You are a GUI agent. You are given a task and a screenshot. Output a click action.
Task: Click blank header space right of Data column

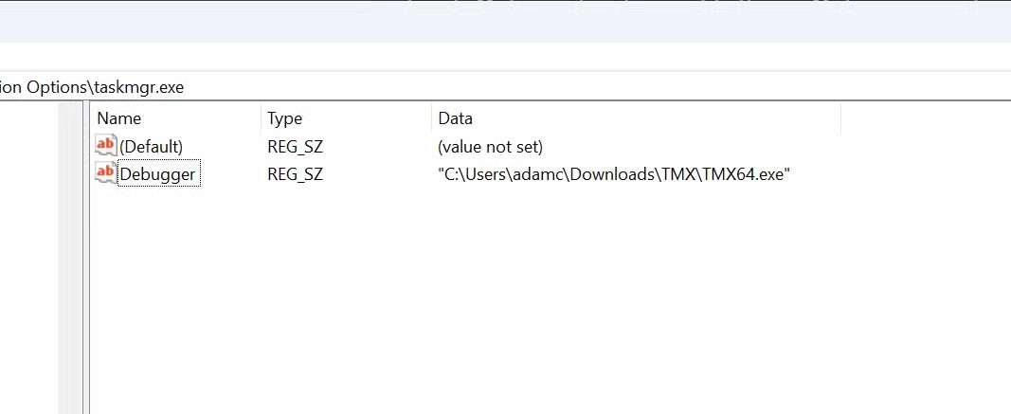926,118
